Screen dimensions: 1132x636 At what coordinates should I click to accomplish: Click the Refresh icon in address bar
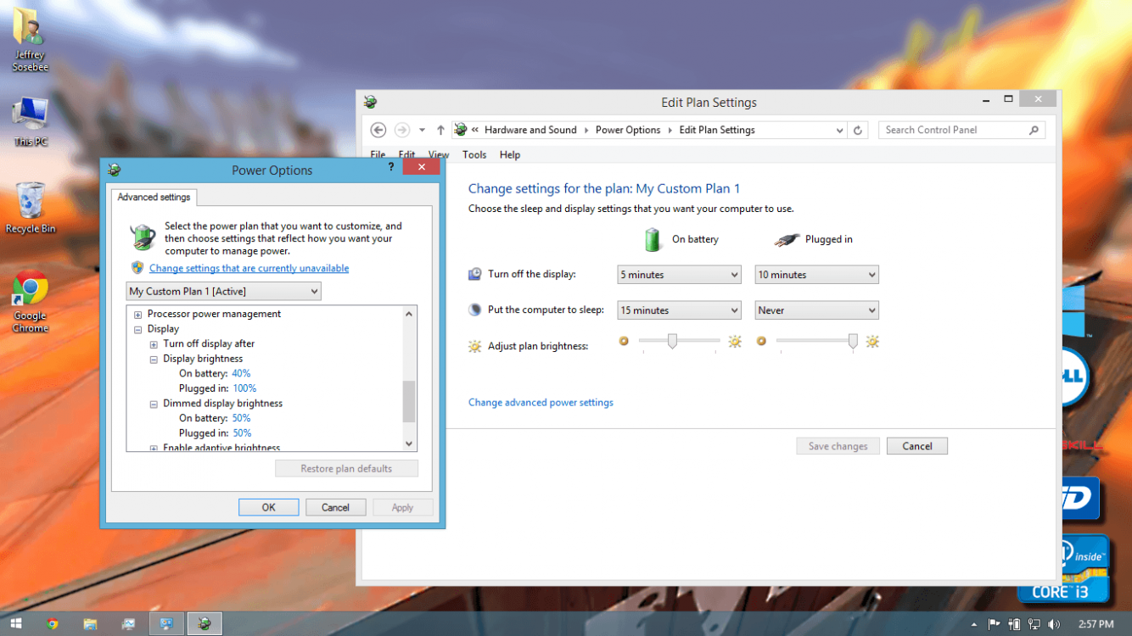tap(858, 130)
